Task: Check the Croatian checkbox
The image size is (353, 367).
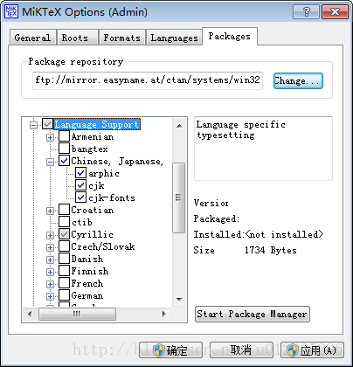Action: [x=64, y=210]
